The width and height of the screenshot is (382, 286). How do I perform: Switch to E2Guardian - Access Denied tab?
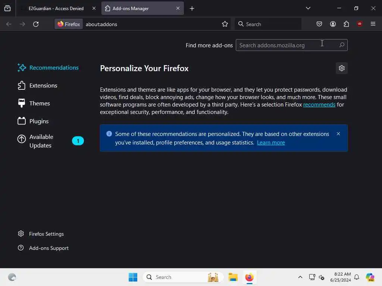(57, 8)
